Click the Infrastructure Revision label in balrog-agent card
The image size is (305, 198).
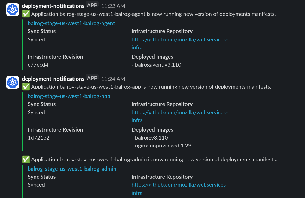click(55, 57)
